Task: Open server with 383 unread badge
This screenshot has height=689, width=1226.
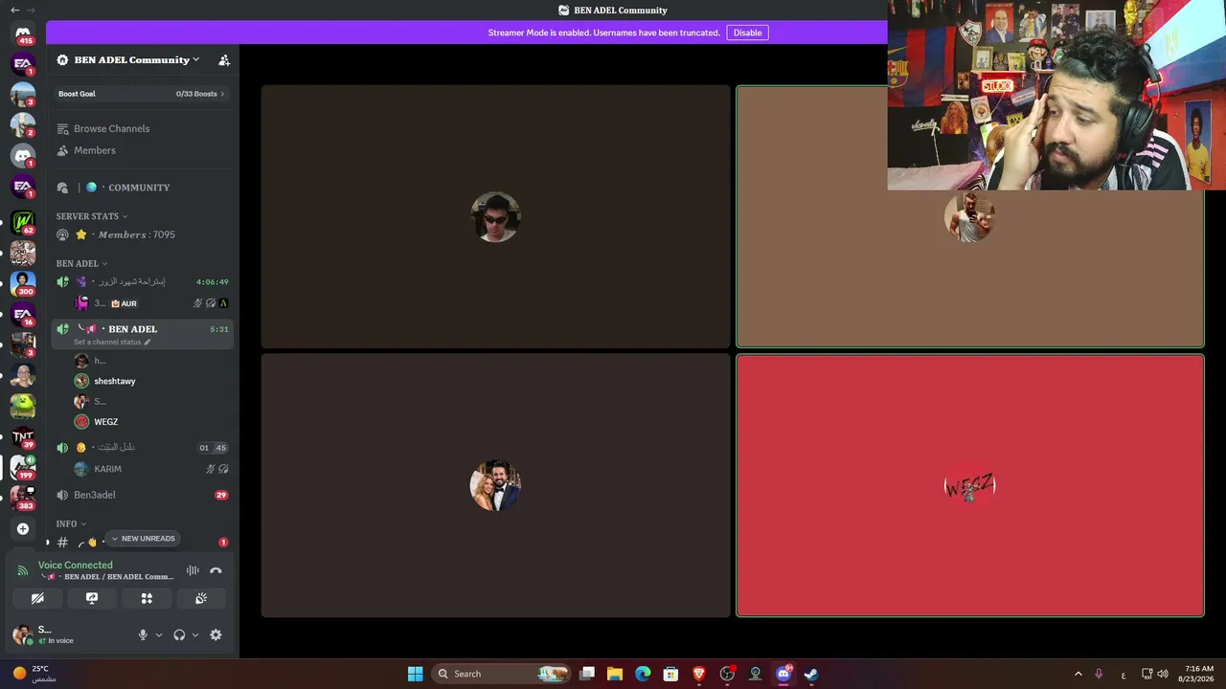Action: click(23, 498)
